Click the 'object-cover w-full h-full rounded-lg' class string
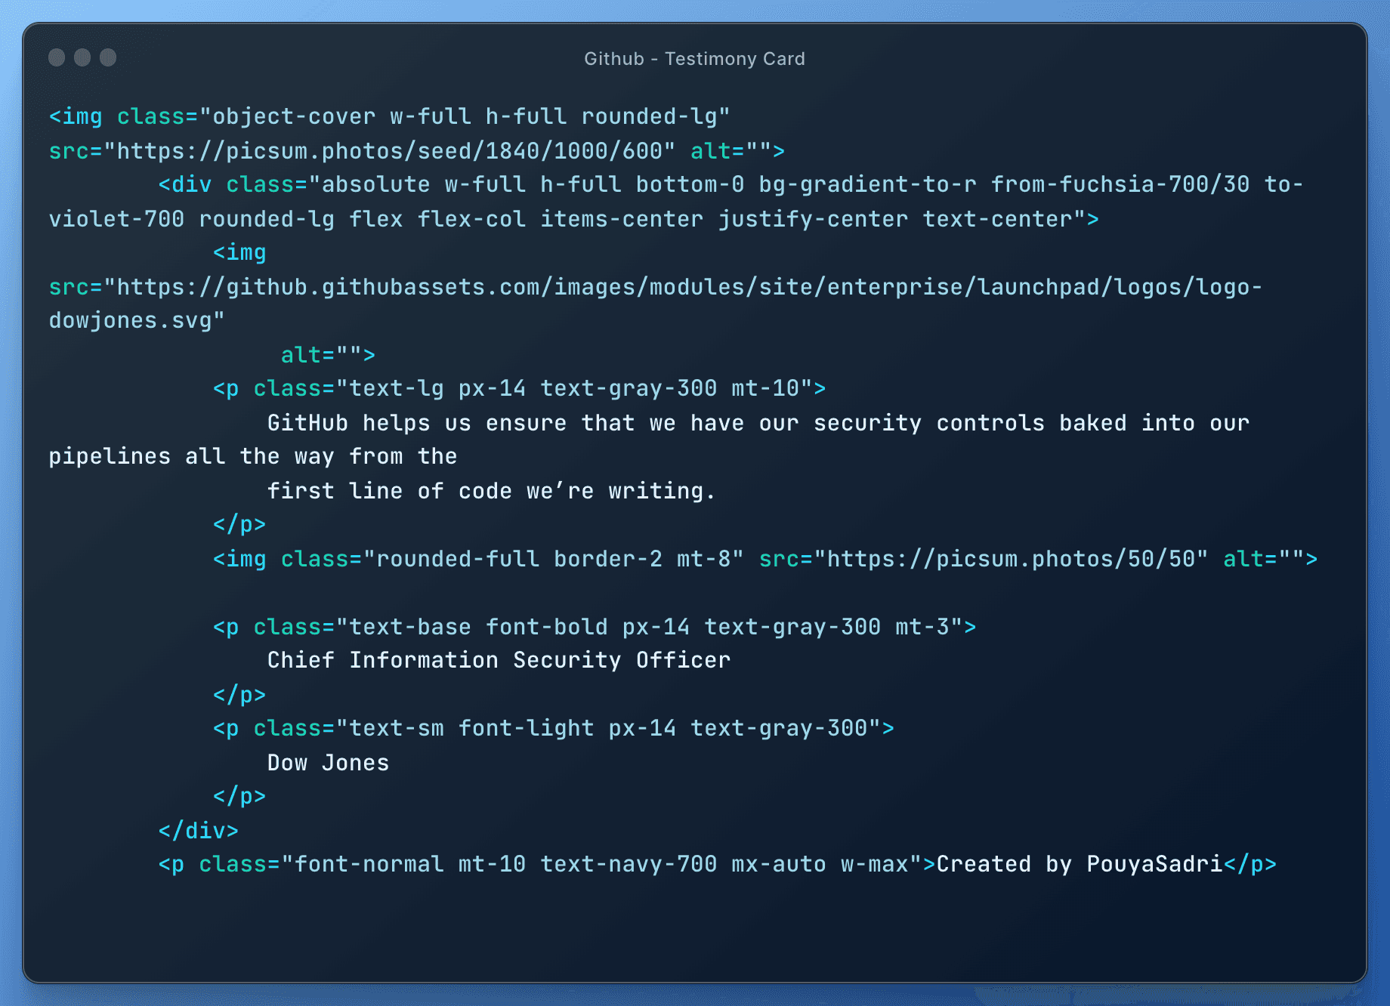The height and width of the screenshot is (1006, 1390). click(x=465, y=116)
